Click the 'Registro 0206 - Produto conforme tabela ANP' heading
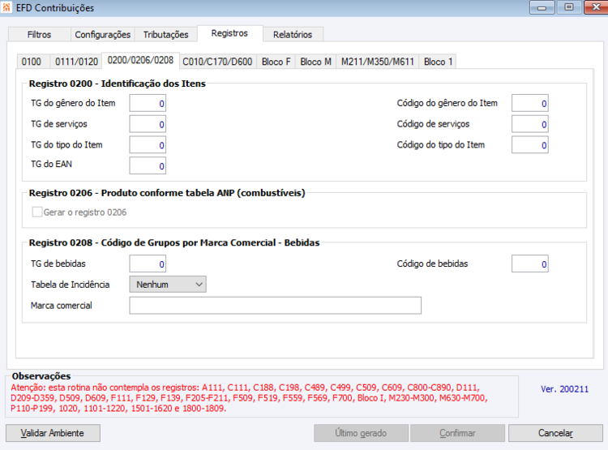This screenshot has width=608, height=450. click(167, 193)
